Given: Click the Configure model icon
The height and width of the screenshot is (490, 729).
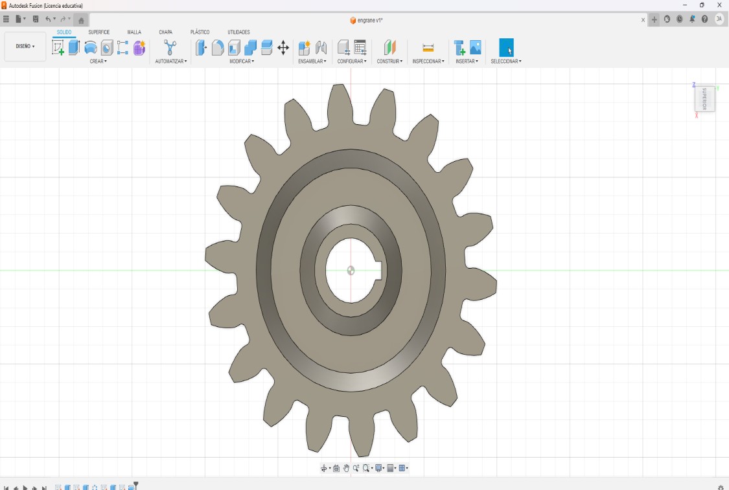Looking at the screenshot, I should coord(344,47).
